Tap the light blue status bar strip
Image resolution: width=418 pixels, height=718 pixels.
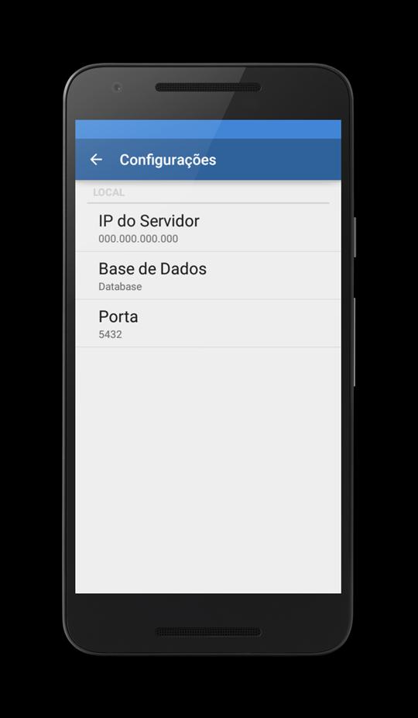[208, 129]
